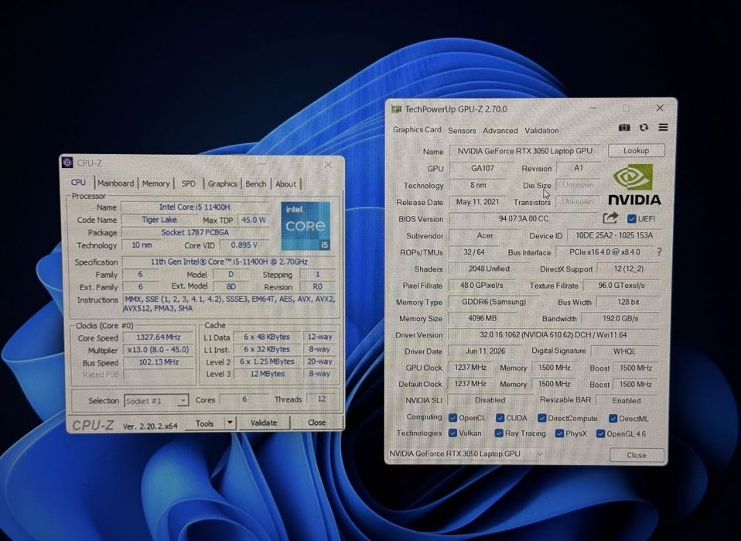The image size is (741, 541).
Task: Toggle the Ray Tracing checkbox
Action: 499,433
